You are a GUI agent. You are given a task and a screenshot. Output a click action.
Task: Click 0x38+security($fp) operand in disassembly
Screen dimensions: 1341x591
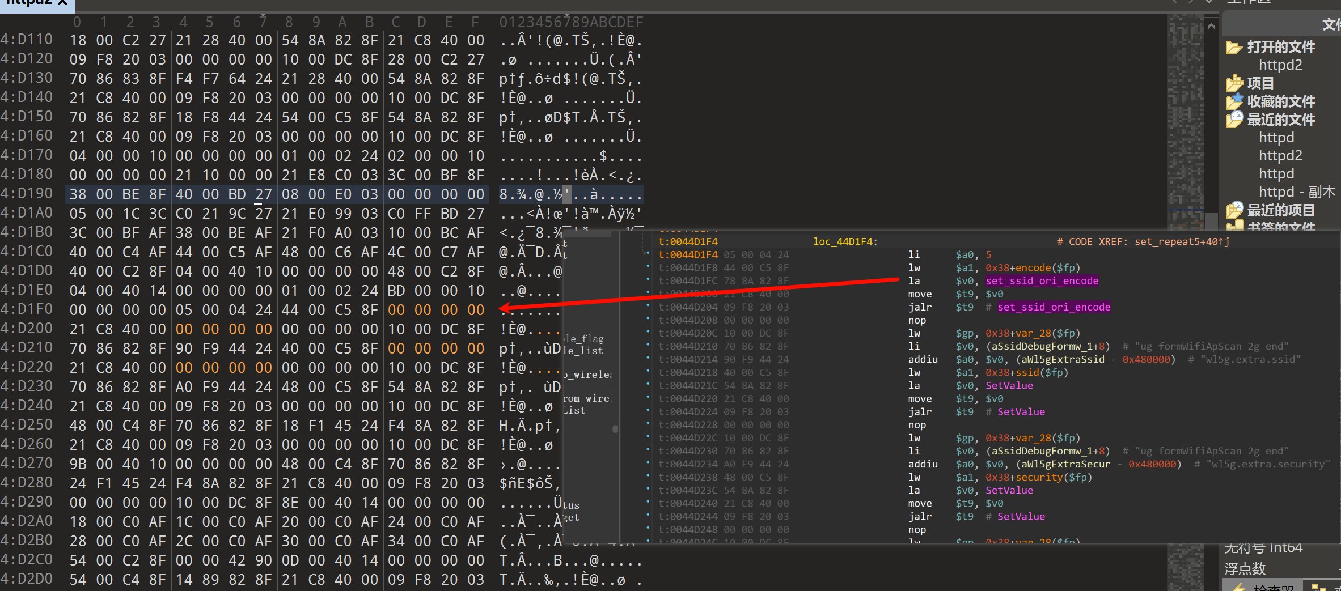click(x=1039, y=478)
